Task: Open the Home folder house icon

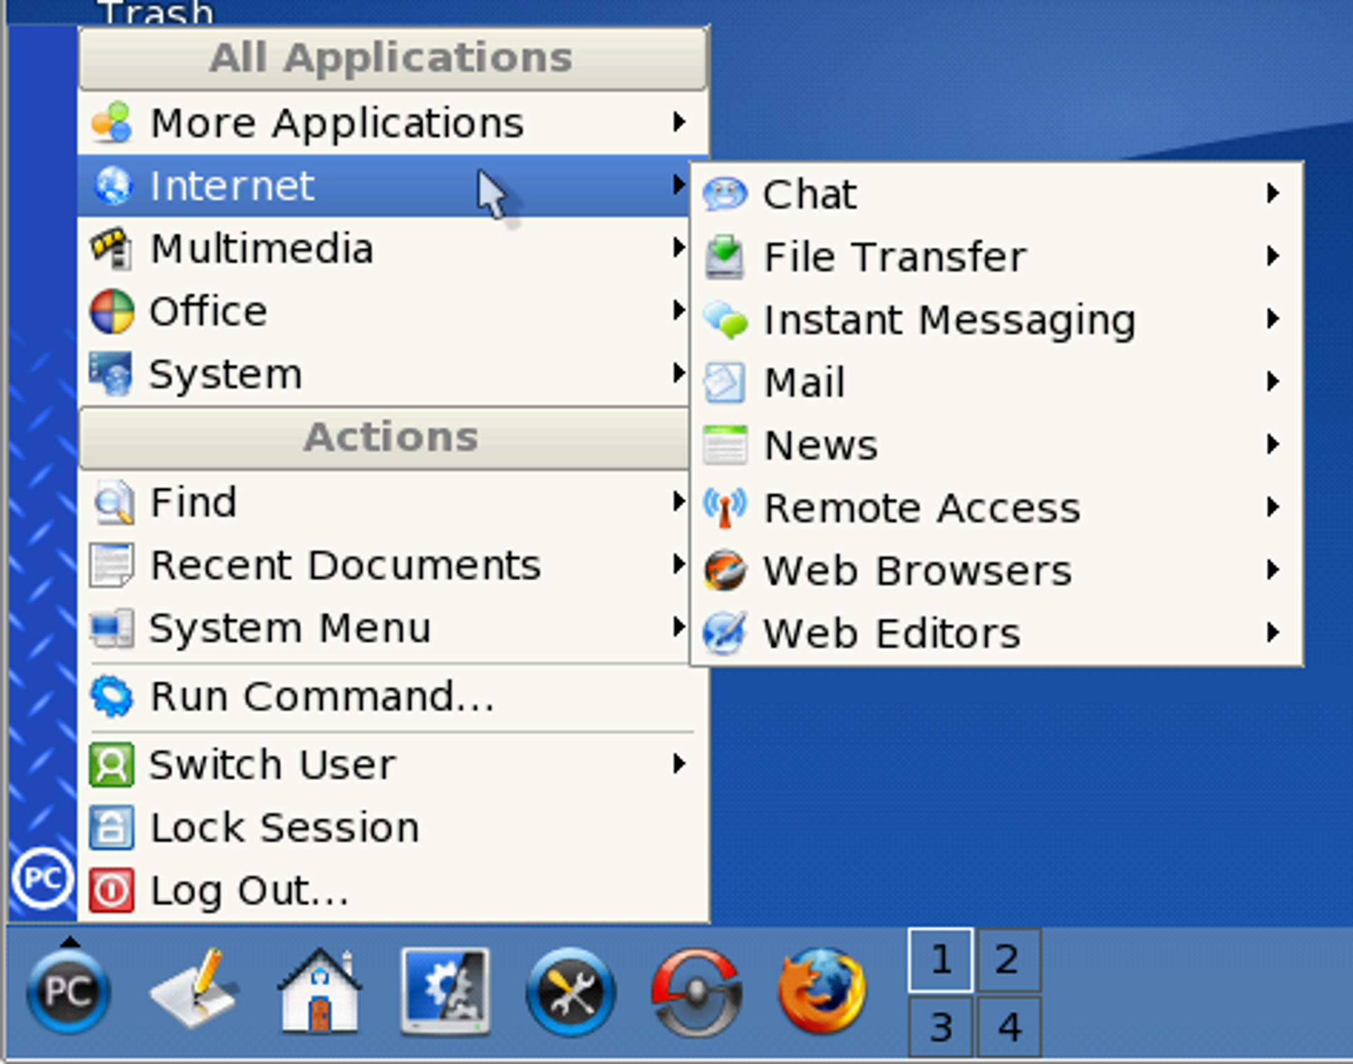Action: coord(319,990)
